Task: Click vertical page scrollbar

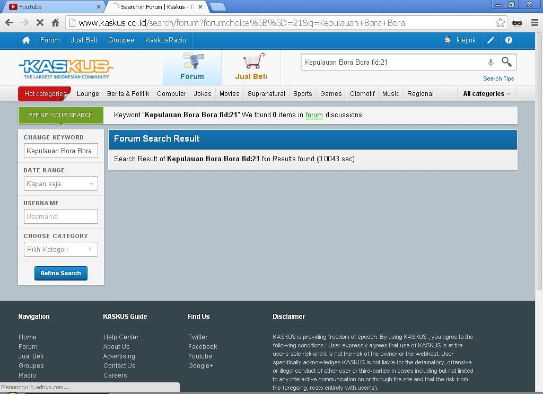Action: point(539,161)
